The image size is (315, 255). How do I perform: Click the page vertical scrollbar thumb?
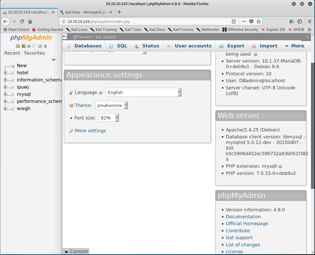pos(313,126)
